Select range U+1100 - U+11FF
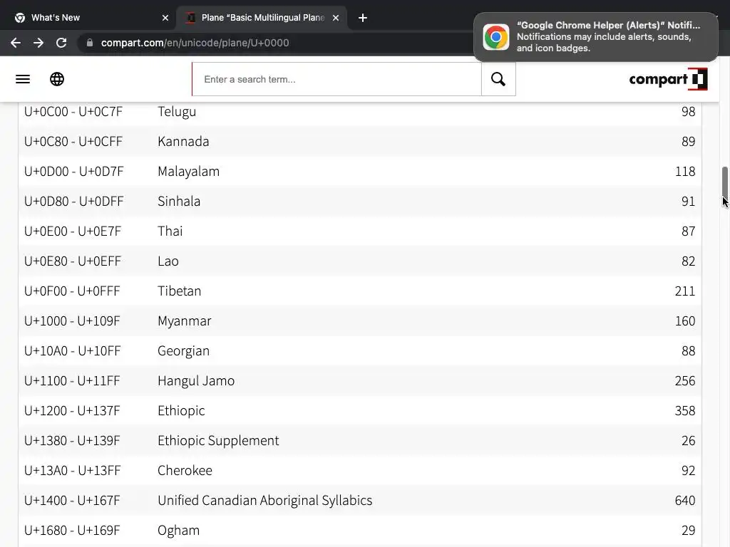 pos(72,380)
